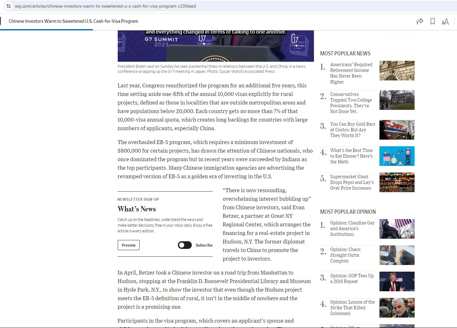Click paragraph starting "In April, Betzer took"
Image resolution: width=457 pixels, height=328 pixels.
click(x=214, y=290)
